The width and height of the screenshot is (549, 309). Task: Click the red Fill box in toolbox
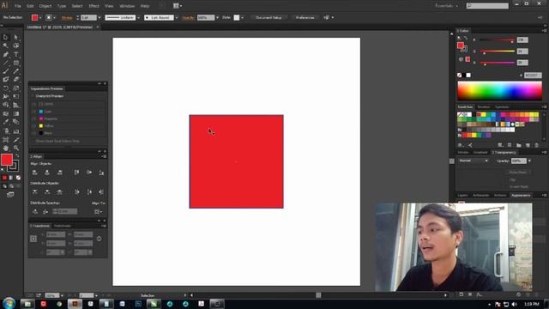(x=6, y=160)
